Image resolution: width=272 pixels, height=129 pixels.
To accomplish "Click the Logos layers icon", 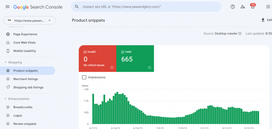I will 8,115.
